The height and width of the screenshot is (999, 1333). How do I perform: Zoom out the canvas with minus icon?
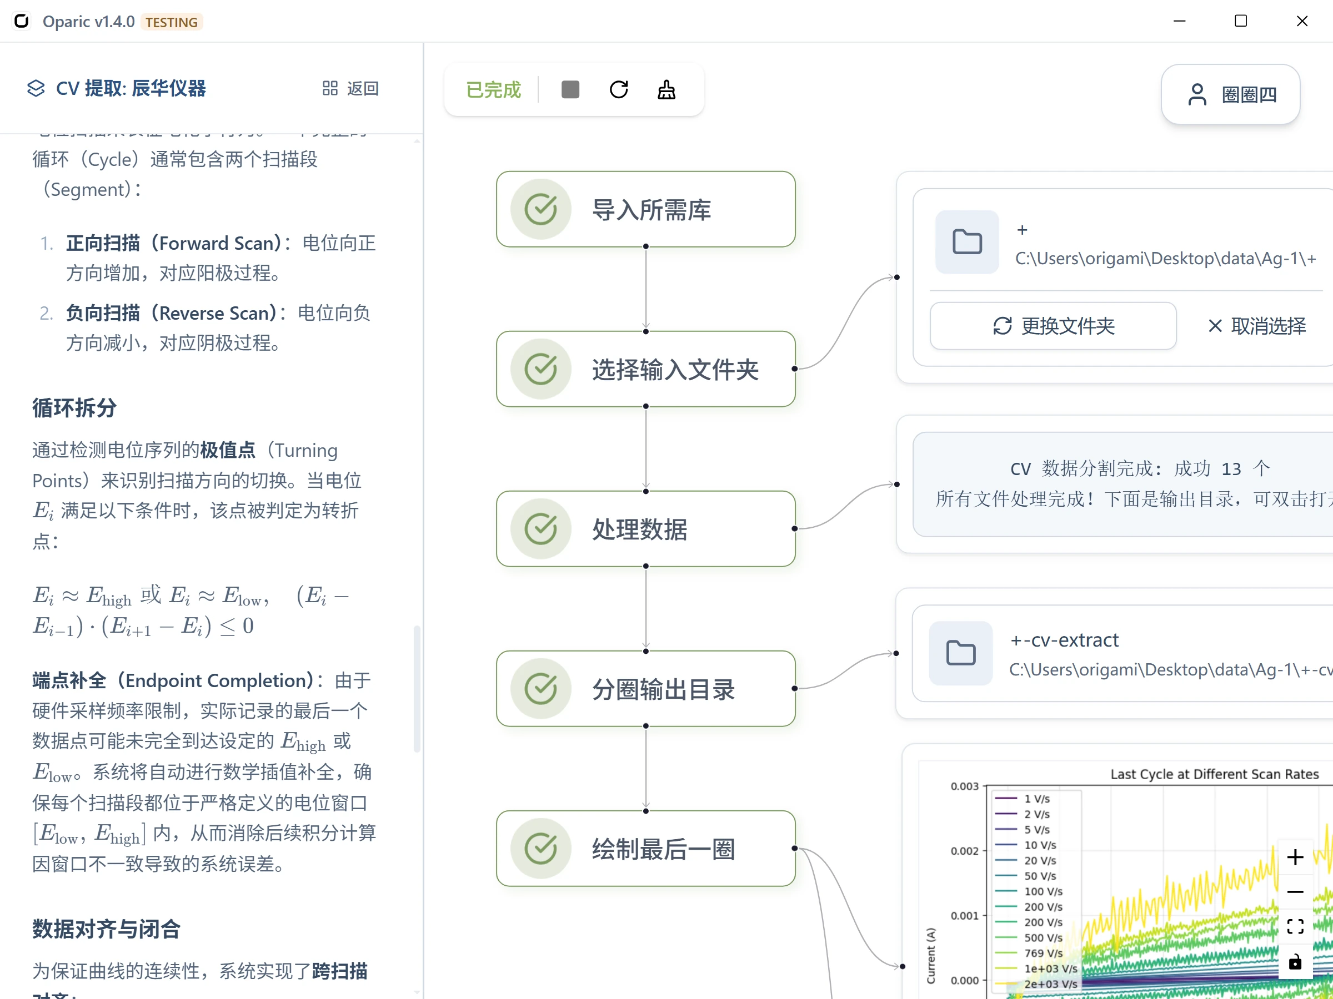1295,892
